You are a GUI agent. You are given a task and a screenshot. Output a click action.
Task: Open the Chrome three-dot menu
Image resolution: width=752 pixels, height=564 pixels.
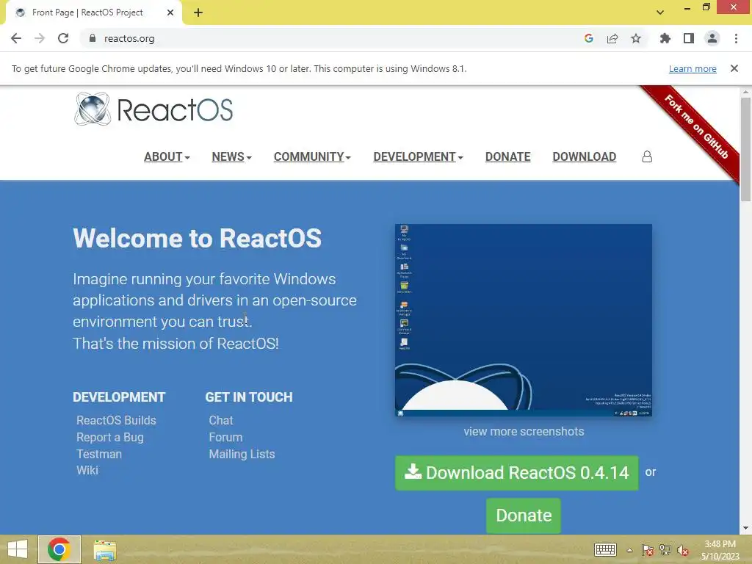pos(736,38)
